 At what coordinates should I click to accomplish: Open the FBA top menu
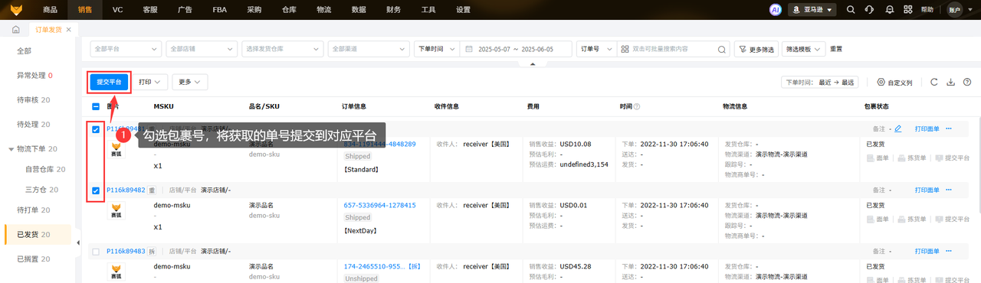[x=219, y=10]
